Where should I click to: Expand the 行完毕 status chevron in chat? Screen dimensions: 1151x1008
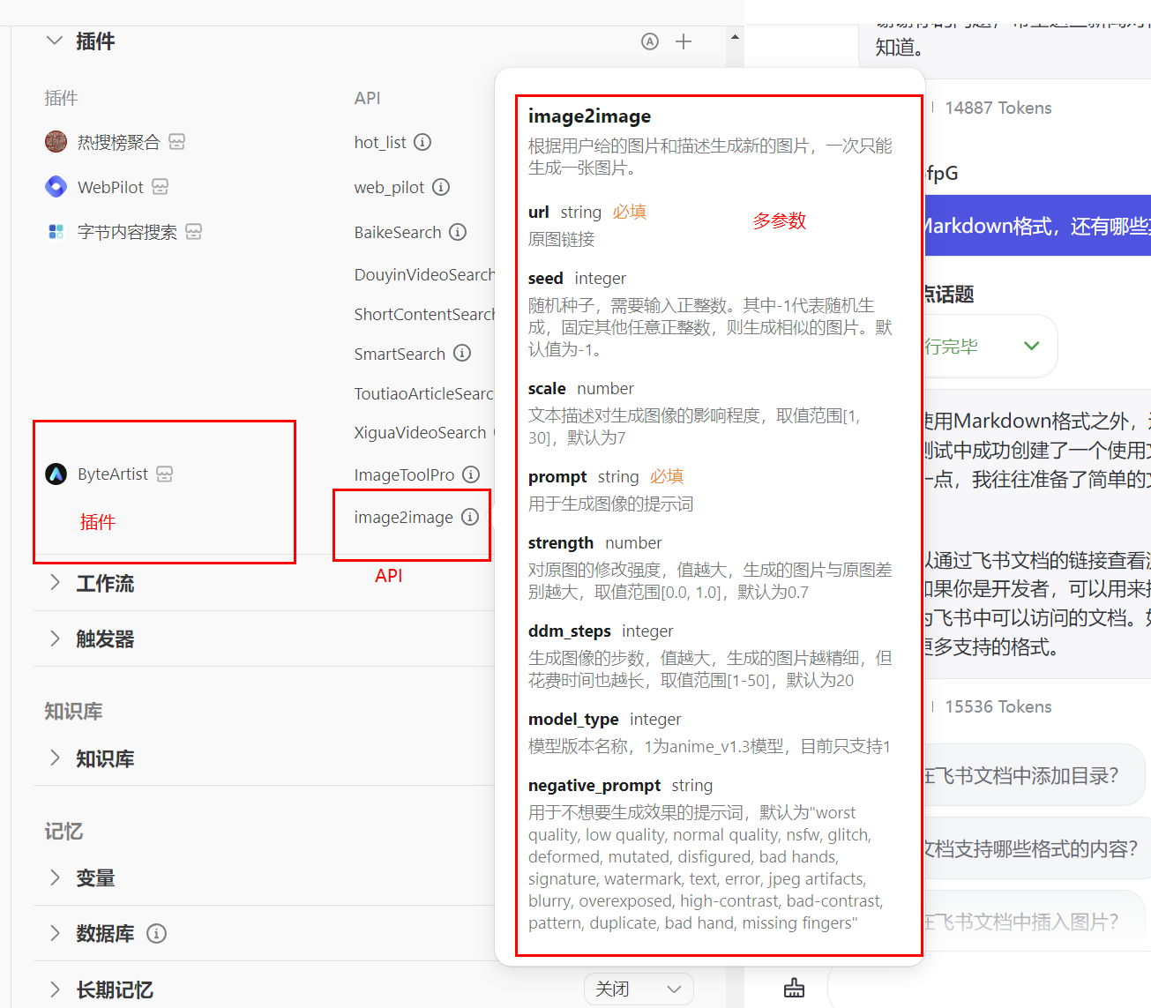click(x=1031, y=346)
